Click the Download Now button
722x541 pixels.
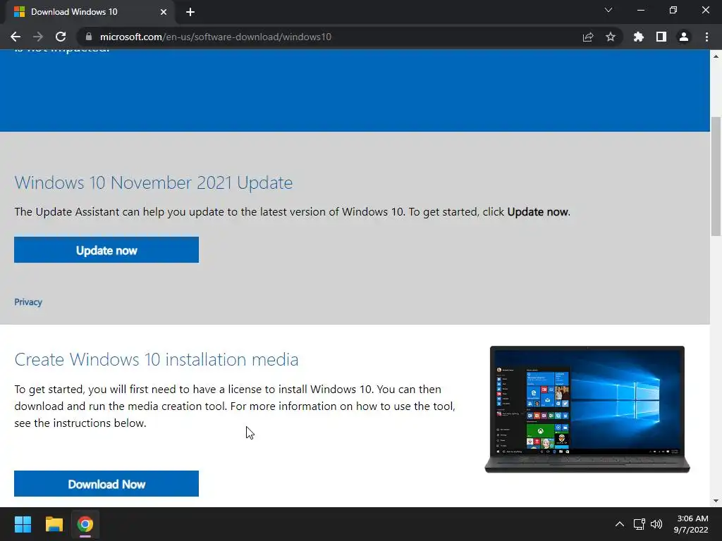106,483
